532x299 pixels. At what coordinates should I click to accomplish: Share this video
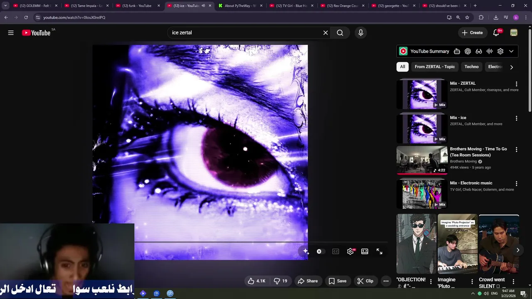pyautogui.click(x=308, y=281)
